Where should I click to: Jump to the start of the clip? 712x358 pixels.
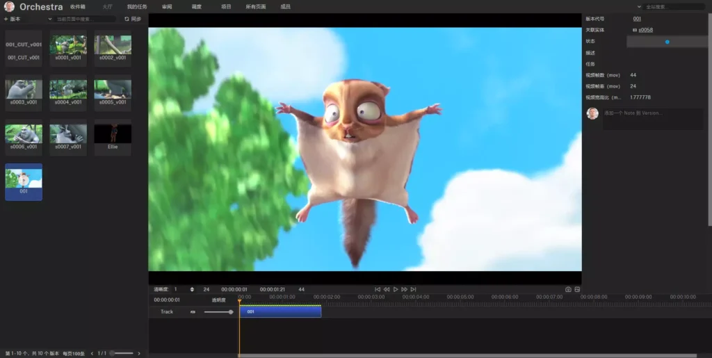click(x=378, y=289)
